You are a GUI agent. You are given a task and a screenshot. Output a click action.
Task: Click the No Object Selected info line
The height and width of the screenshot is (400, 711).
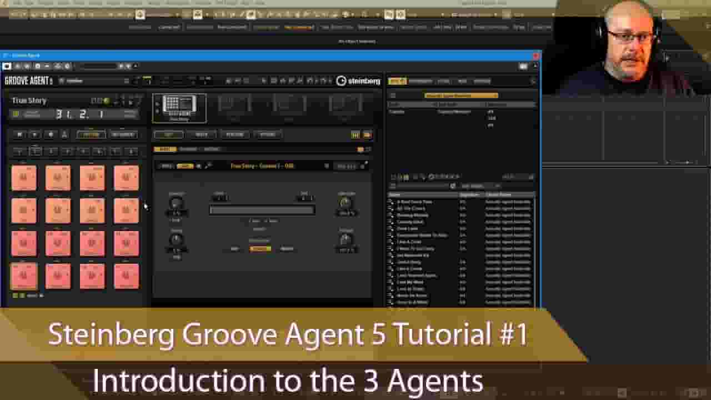(358, 41)
